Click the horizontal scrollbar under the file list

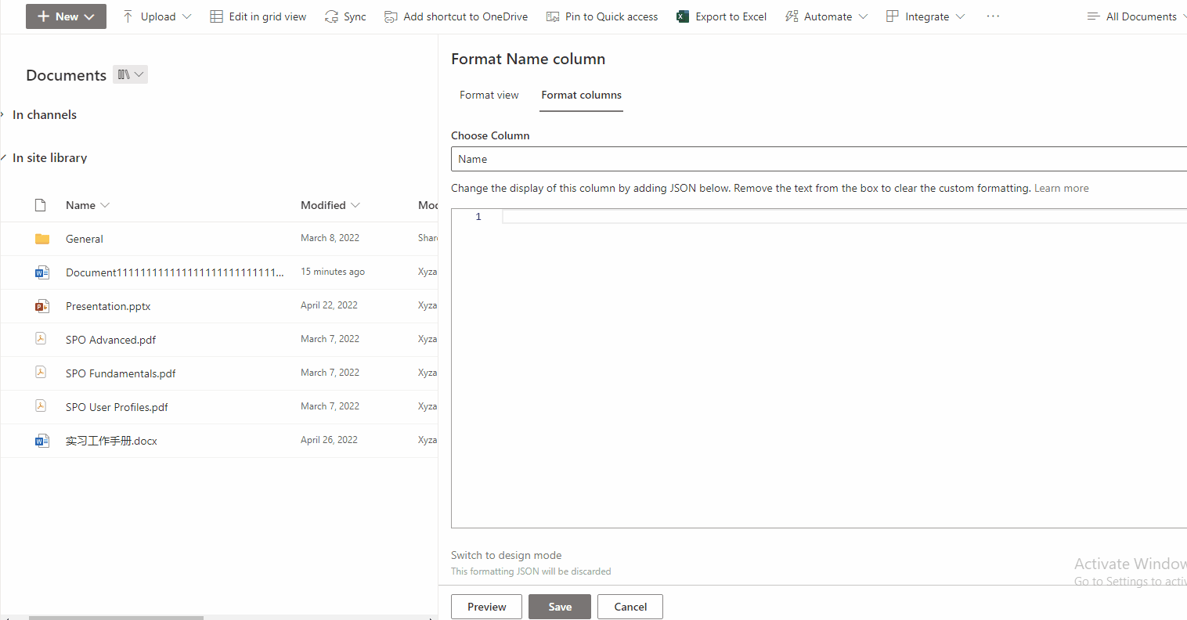[116, 618]
